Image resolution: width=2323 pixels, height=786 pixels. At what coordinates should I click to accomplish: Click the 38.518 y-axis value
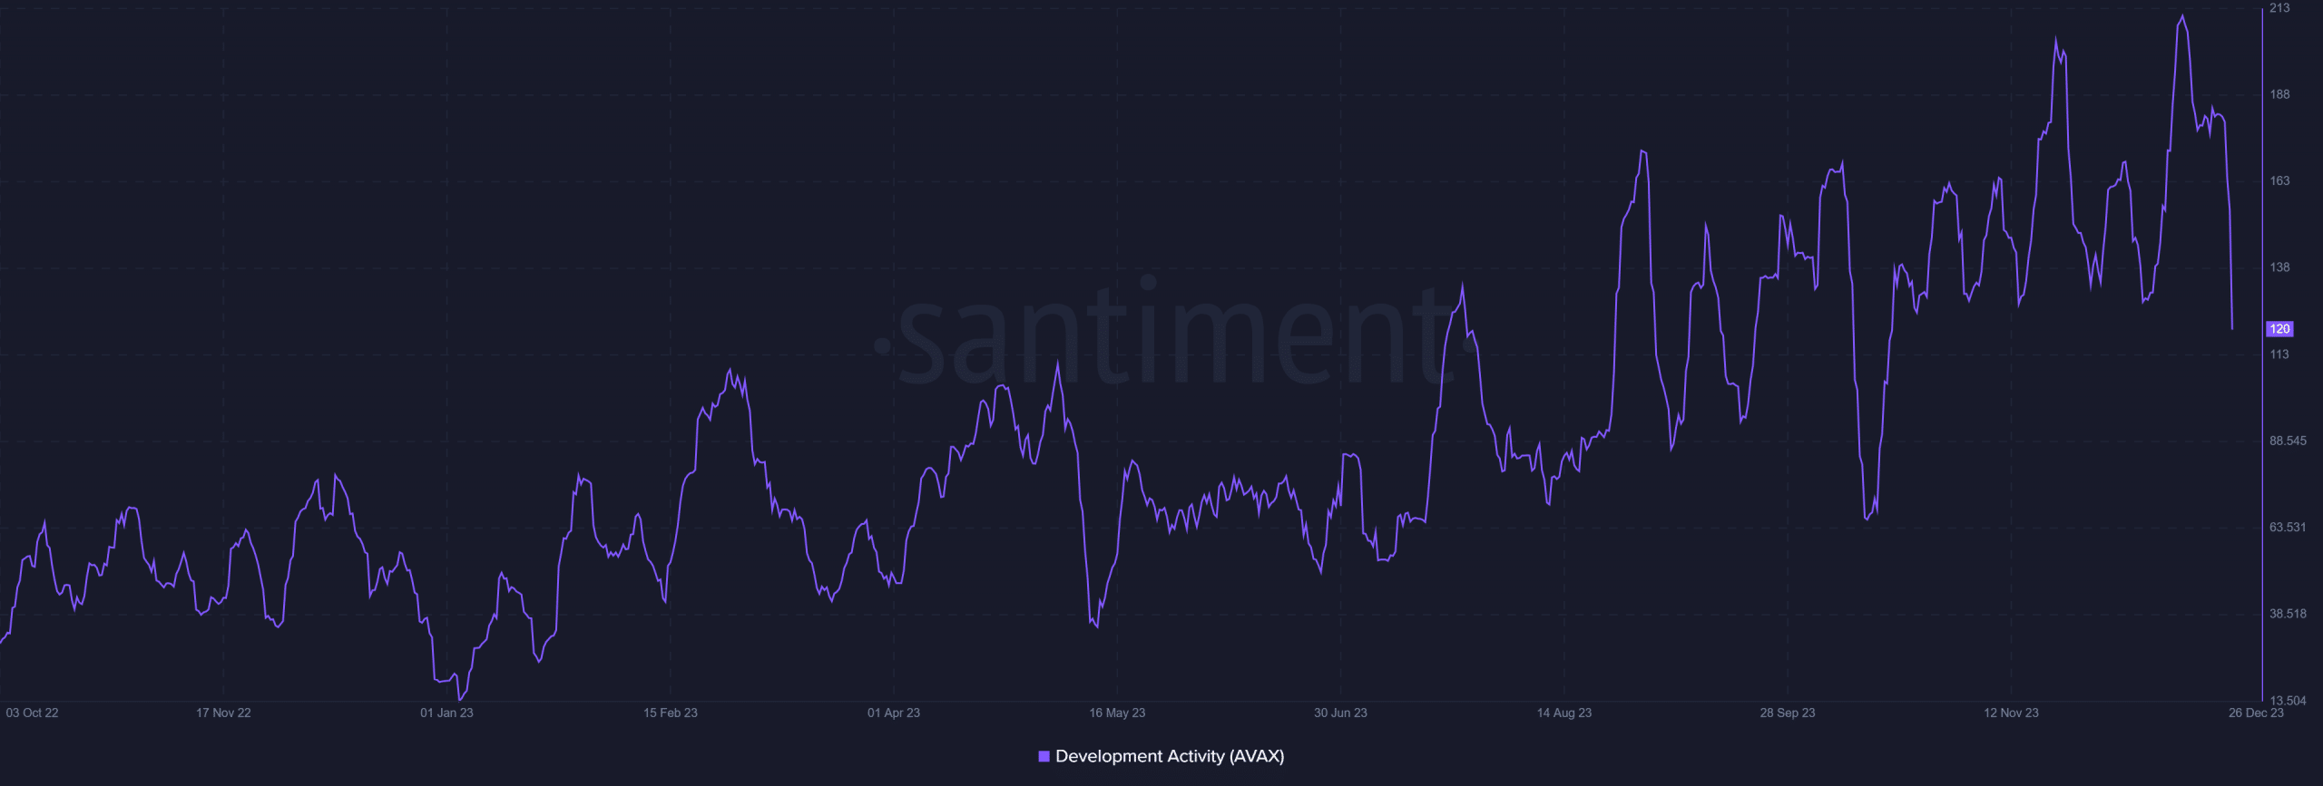click(2288, 614)
